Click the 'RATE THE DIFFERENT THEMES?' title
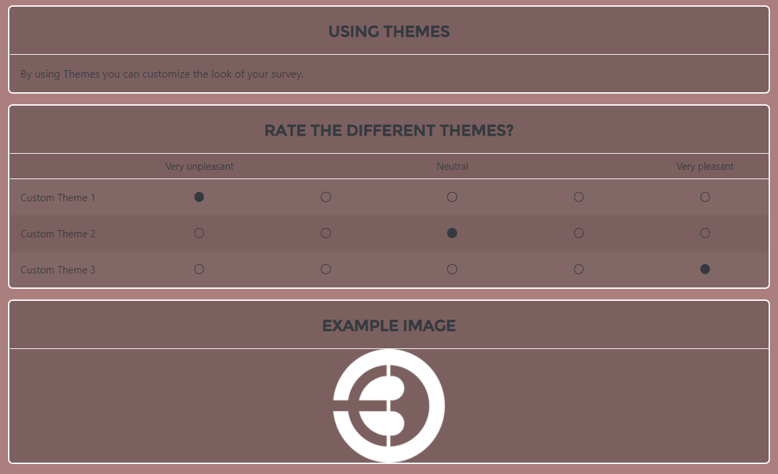This screenshot has width=778, height=474. click(x=388, y=130)
